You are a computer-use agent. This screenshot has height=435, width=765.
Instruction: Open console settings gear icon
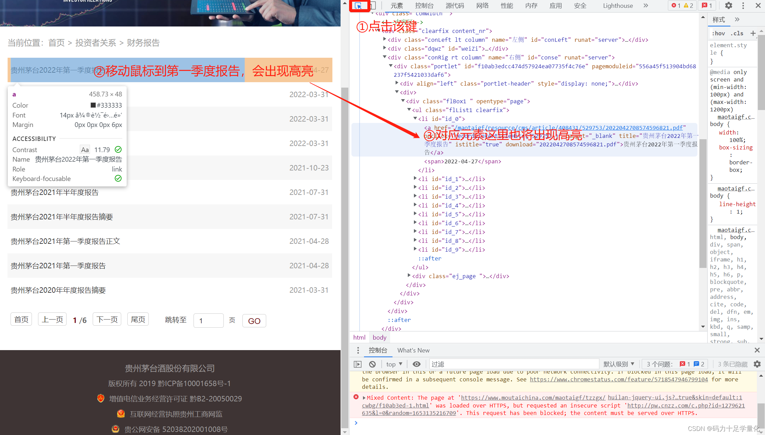coord(757,364)
